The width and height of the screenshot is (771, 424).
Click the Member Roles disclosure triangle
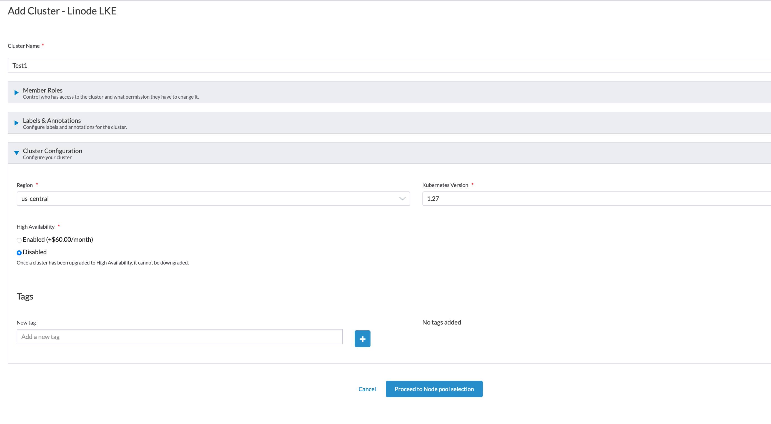click(16, 93)
